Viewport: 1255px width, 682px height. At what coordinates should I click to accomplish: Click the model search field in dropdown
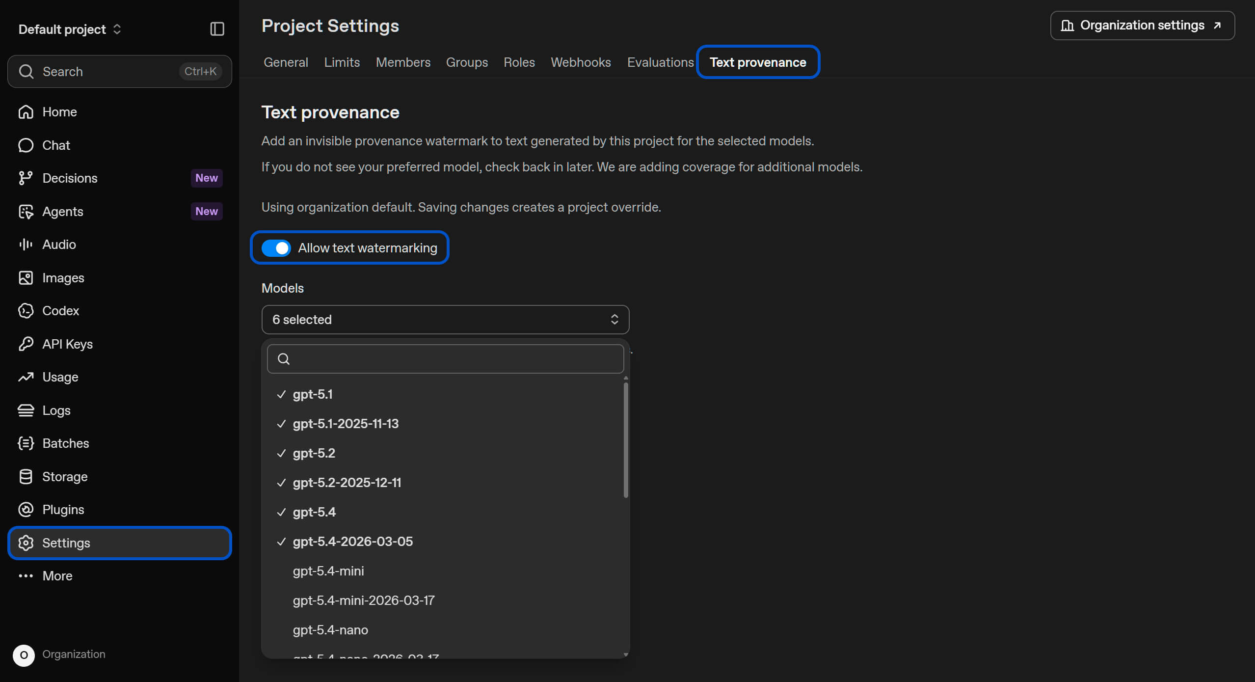pos(445,359)
